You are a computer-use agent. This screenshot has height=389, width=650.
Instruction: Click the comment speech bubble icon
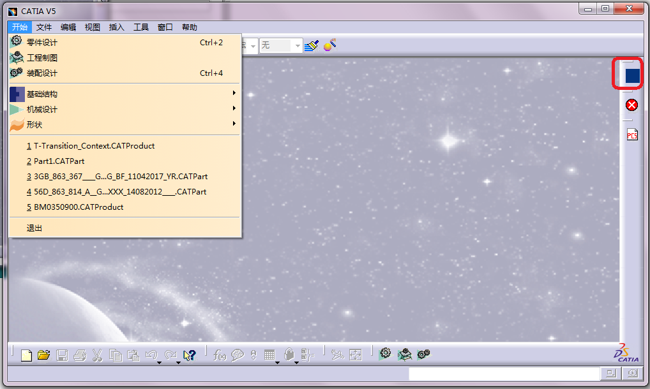coord(237,355)
